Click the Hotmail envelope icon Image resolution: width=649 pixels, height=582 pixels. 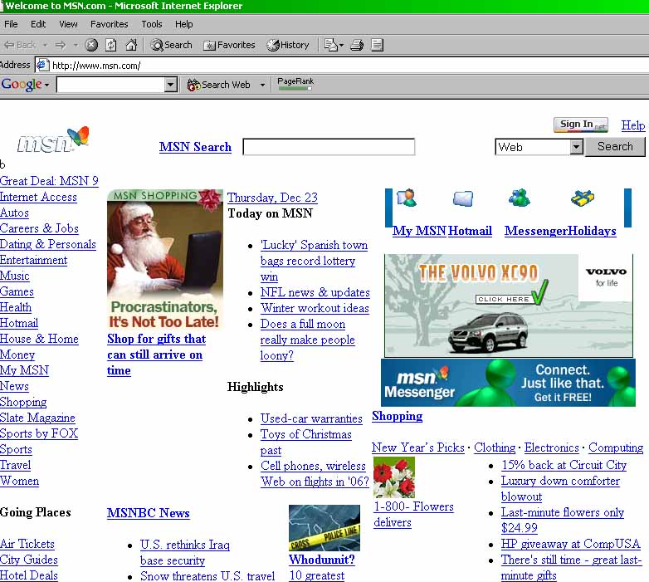pyautogui.click(x=463, y=198)
